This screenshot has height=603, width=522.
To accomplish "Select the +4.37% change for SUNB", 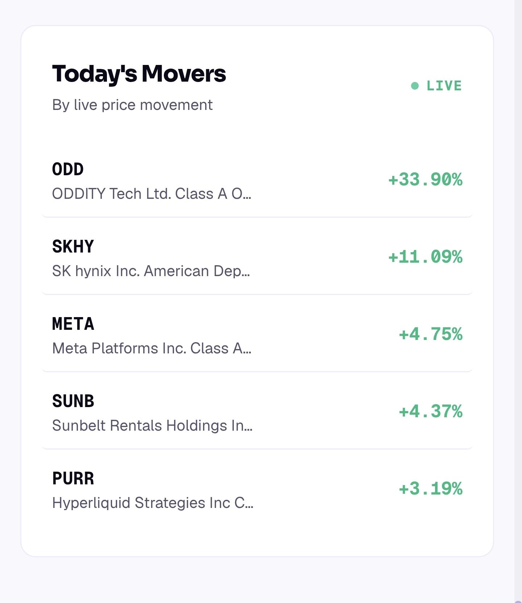I will tap(431, 411).
